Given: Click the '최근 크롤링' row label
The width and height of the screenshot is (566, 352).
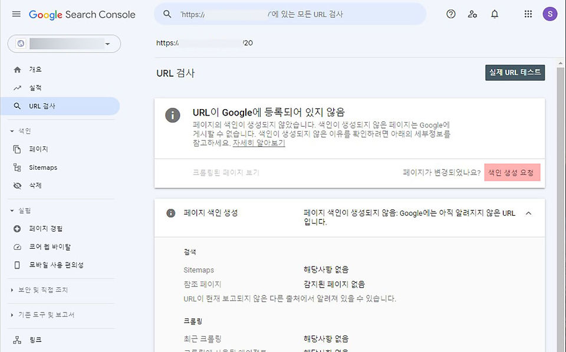Looking at the screenshot, I should coord(202,338).
